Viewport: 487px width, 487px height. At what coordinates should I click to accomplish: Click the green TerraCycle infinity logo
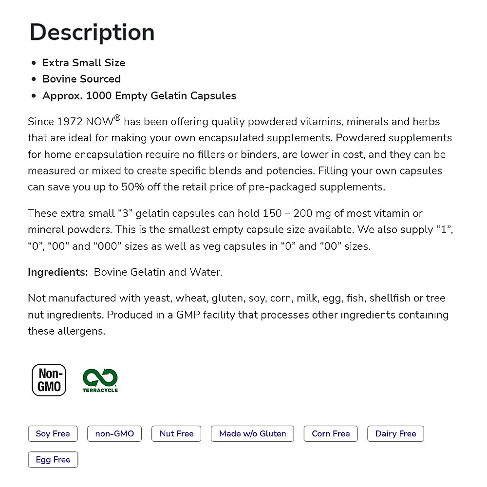point(100,377)
